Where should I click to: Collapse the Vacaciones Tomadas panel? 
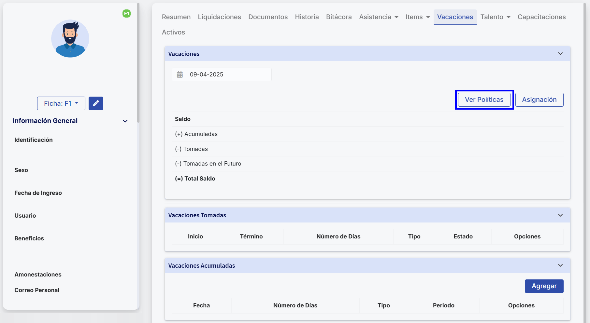(x=560, y=215)
